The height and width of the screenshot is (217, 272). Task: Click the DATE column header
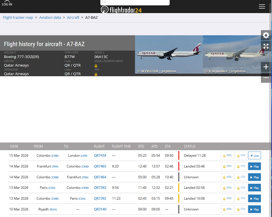(14, 146)
